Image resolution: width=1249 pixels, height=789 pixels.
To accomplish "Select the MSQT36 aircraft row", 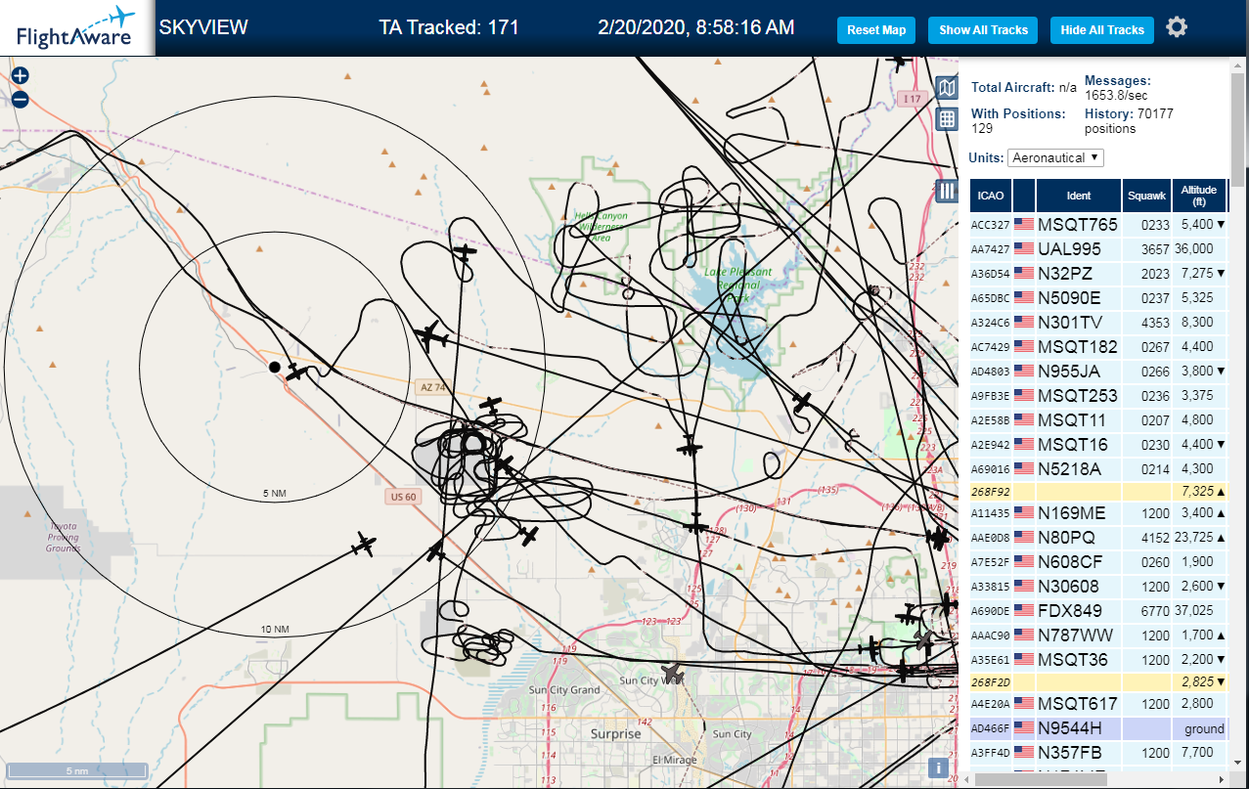I will coord(1098,659).
